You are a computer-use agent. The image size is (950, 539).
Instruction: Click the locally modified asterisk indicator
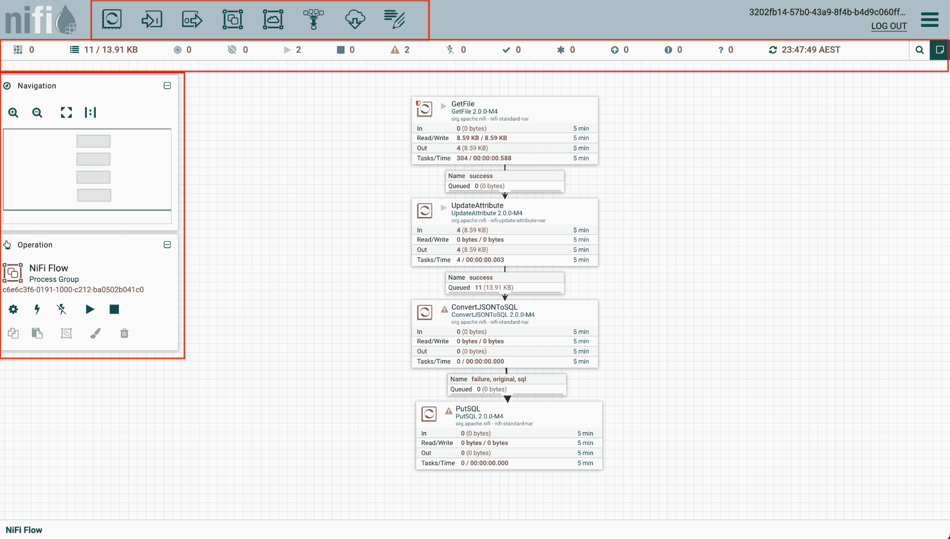click(x=561, y=50)
